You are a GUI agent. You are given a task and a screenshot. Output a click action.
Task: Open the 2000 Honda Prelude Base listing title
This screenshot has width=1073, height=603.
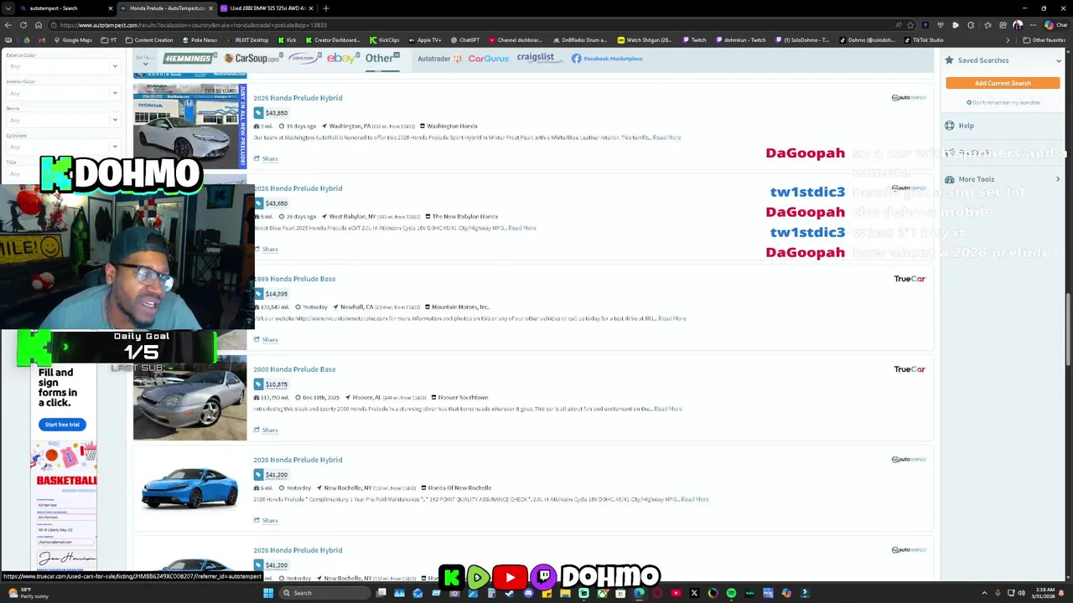[294, 369]
